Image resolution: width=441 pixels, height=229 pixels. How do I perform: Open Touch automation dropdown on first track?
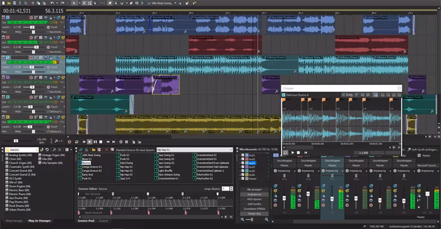click(x=64, y=27)
